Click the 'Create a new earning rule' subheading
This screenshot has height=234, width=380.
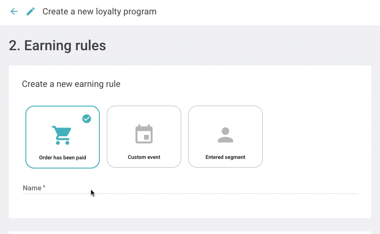point(71,84)
